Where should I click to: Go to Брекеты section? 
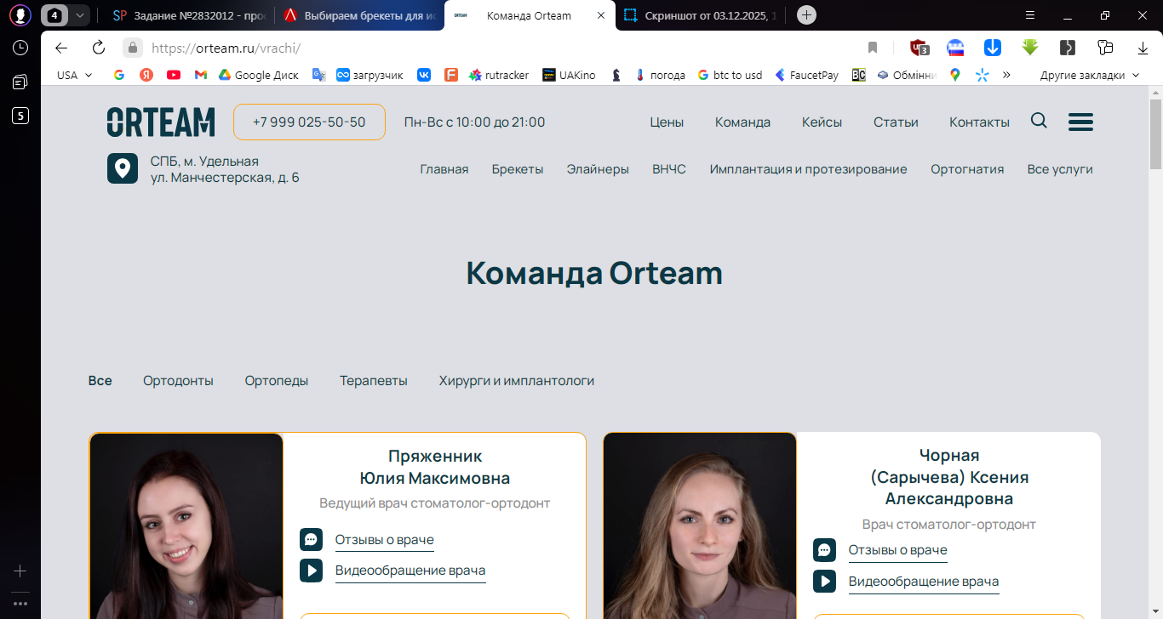click(517, 169)
